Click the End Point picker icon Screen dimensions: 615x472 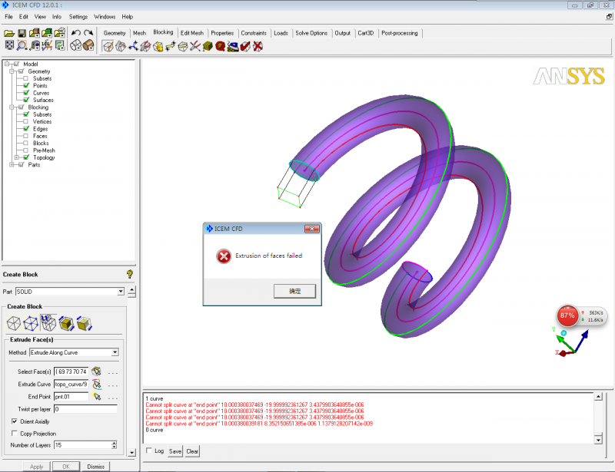[x=97, y=396]
